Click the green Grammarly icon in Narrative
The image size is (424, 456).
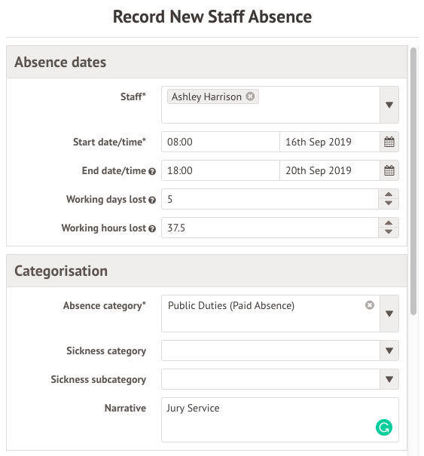(384, 427)
